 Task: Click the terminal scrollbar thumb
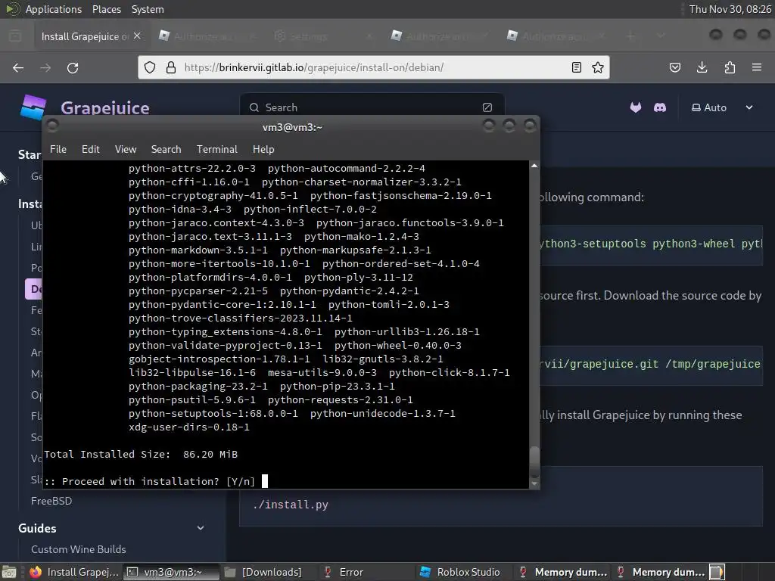534,462
